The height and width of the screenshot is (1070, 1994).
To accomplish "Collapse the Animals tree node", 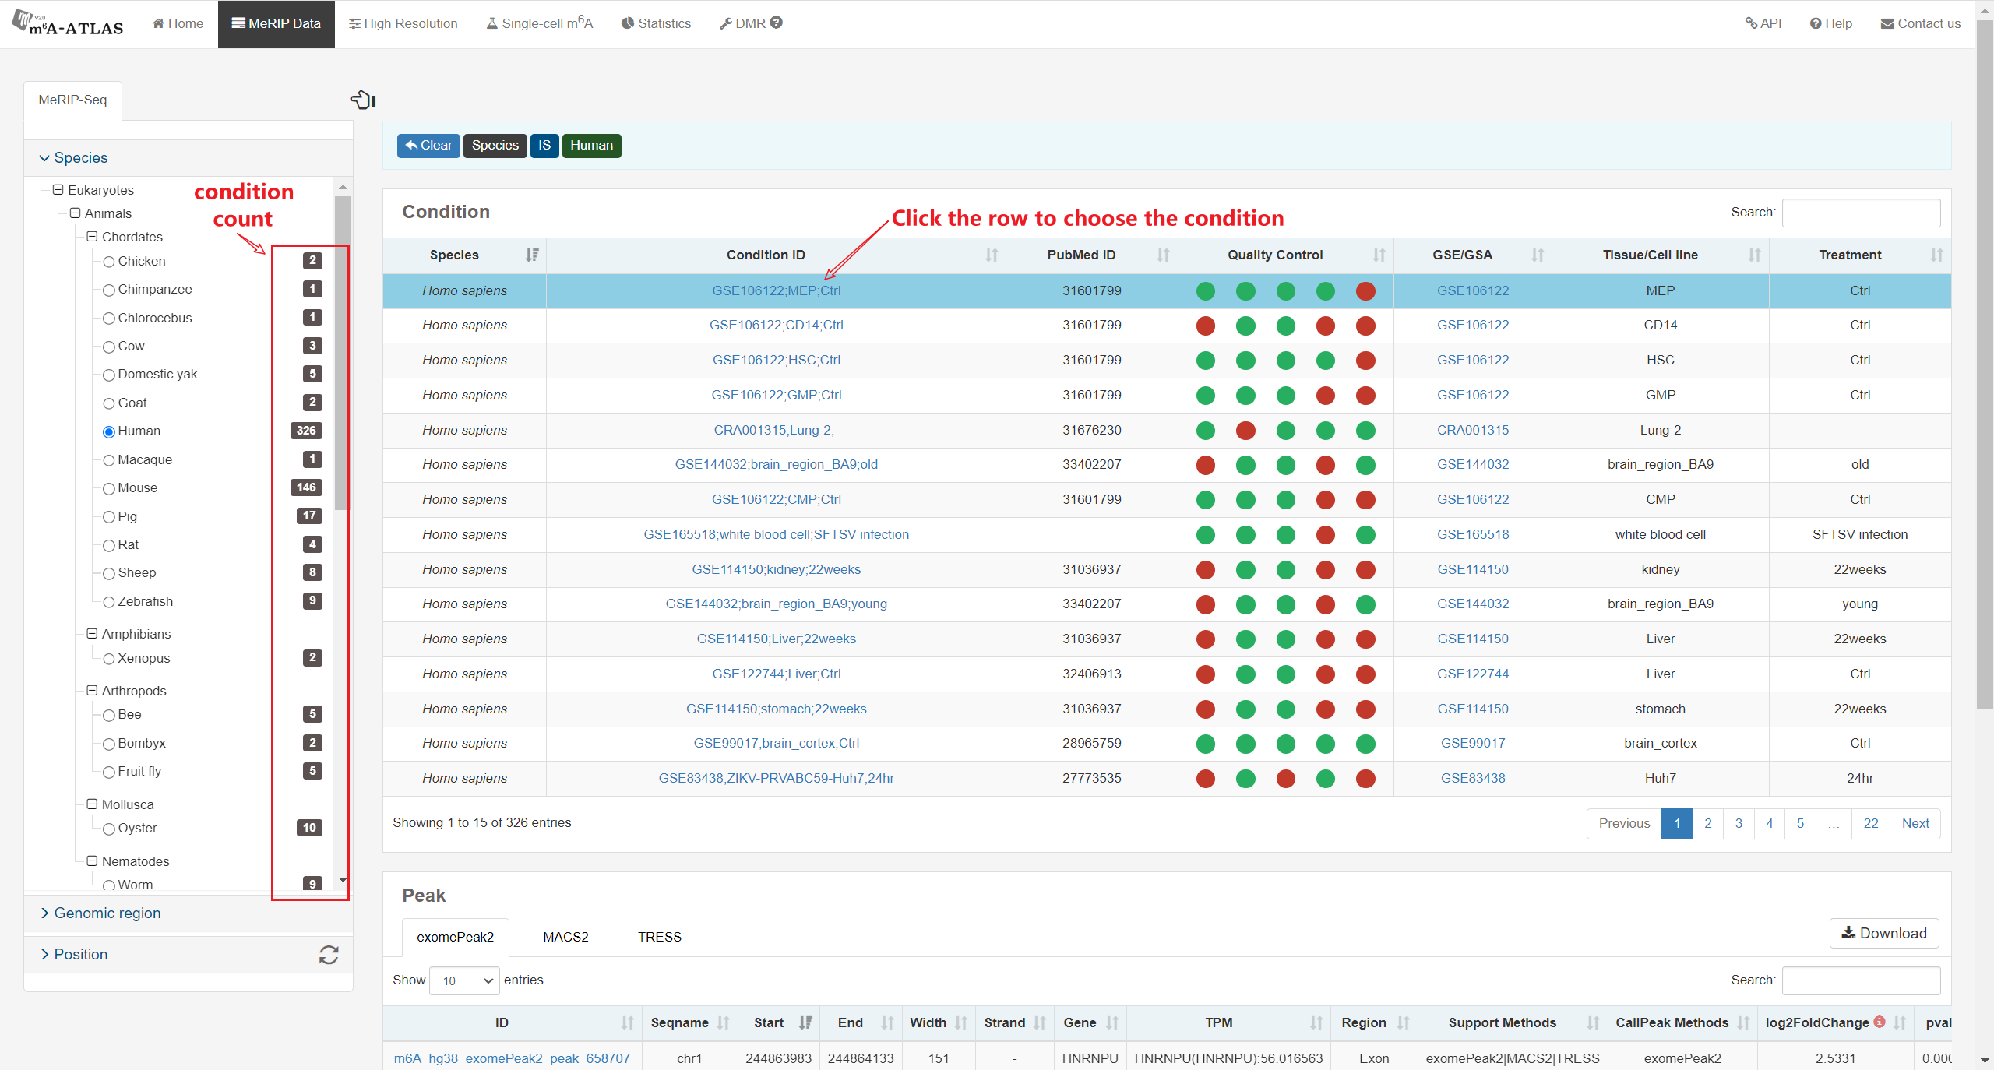I will [x=75, y=213].
